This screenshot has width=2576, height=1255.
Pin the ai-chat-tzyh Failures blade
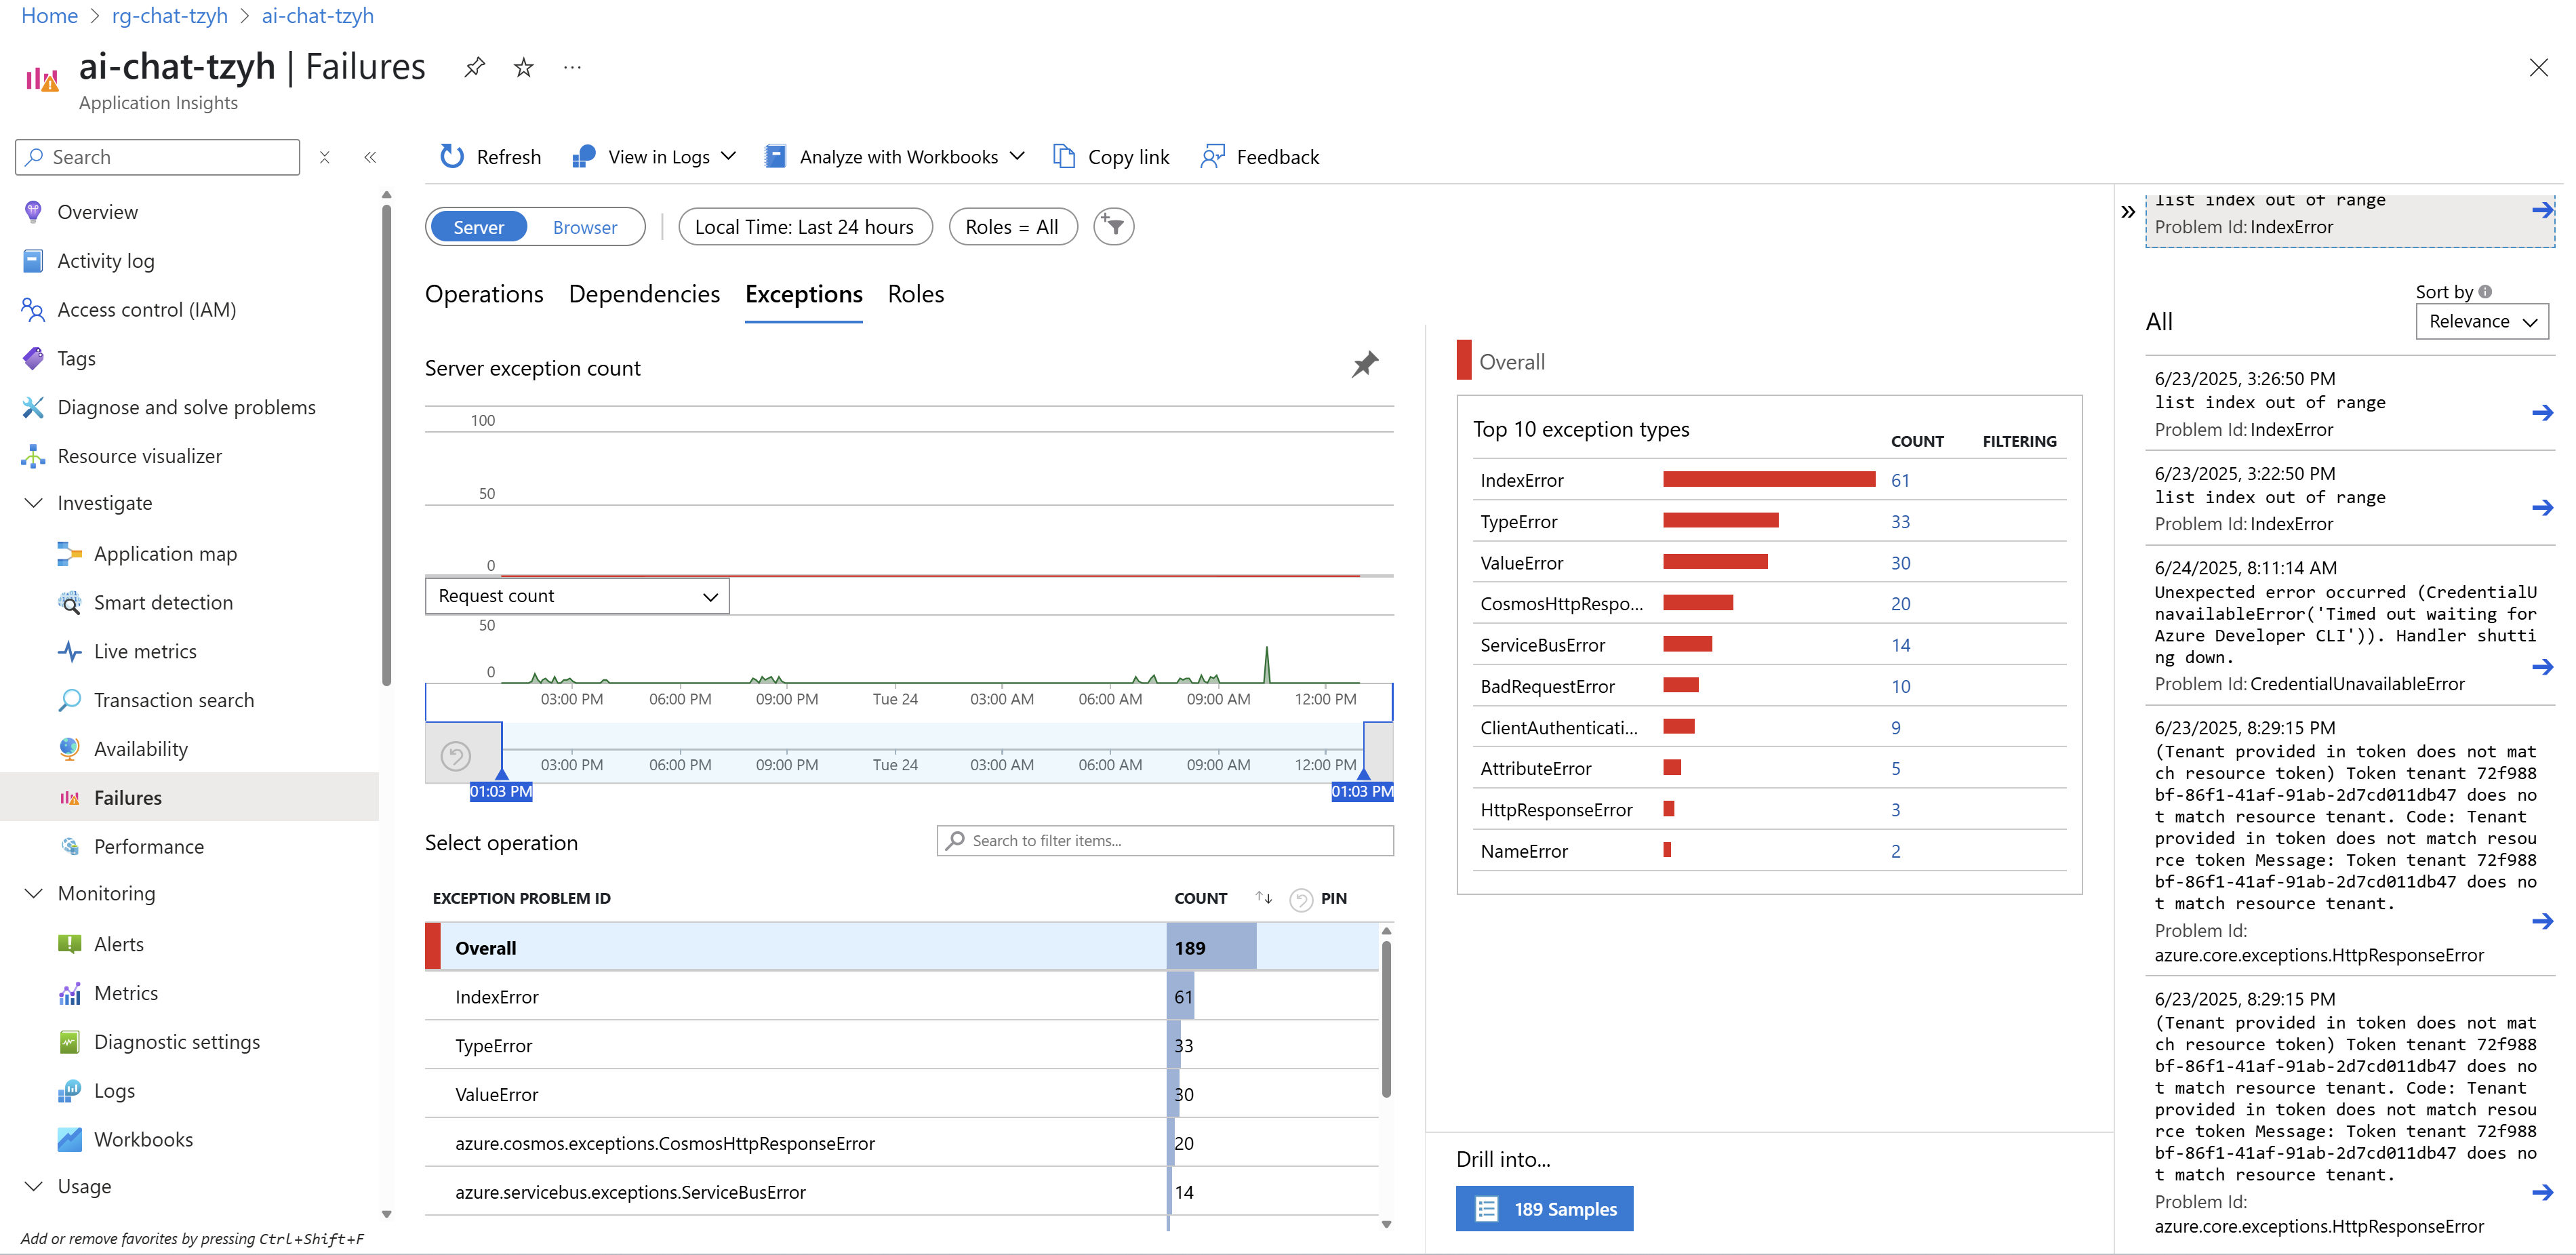474,67
